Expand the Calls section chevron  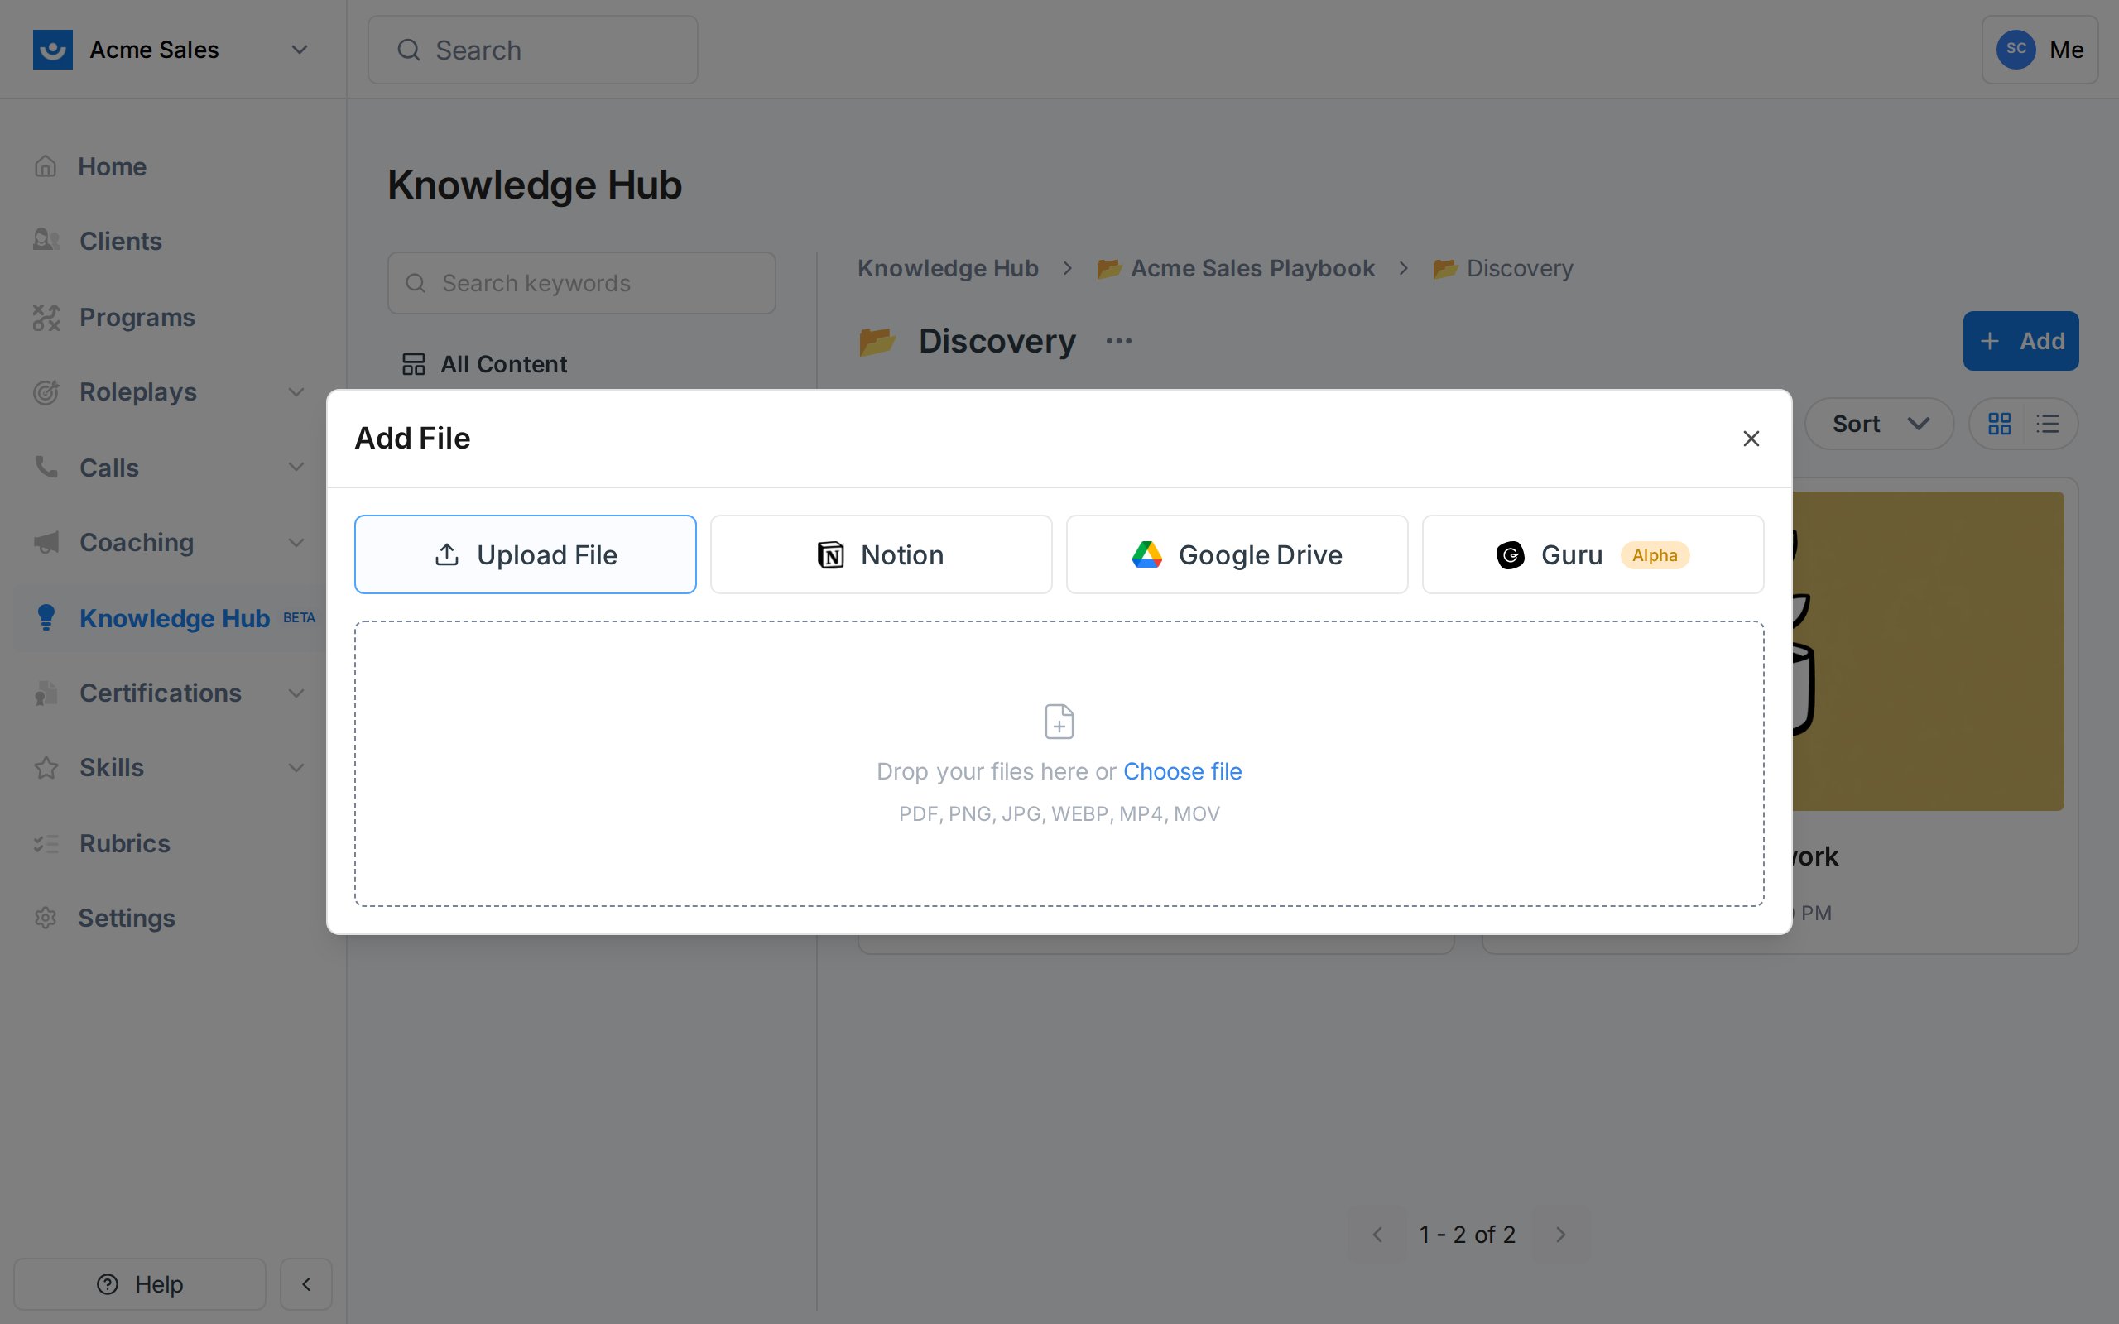(297, 467)
